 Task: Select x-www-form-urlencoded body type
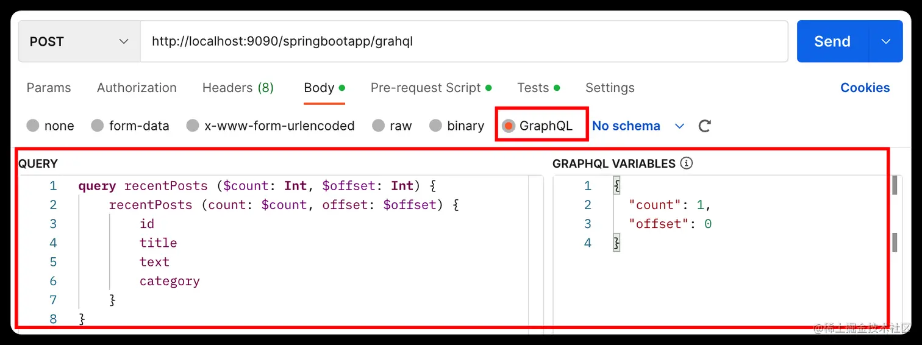193,126
